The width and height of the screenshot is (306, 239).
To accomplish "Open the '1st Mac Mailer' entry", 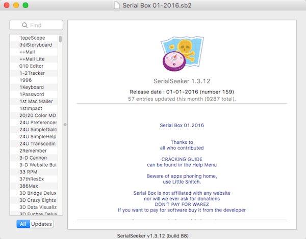I will 36,101.
